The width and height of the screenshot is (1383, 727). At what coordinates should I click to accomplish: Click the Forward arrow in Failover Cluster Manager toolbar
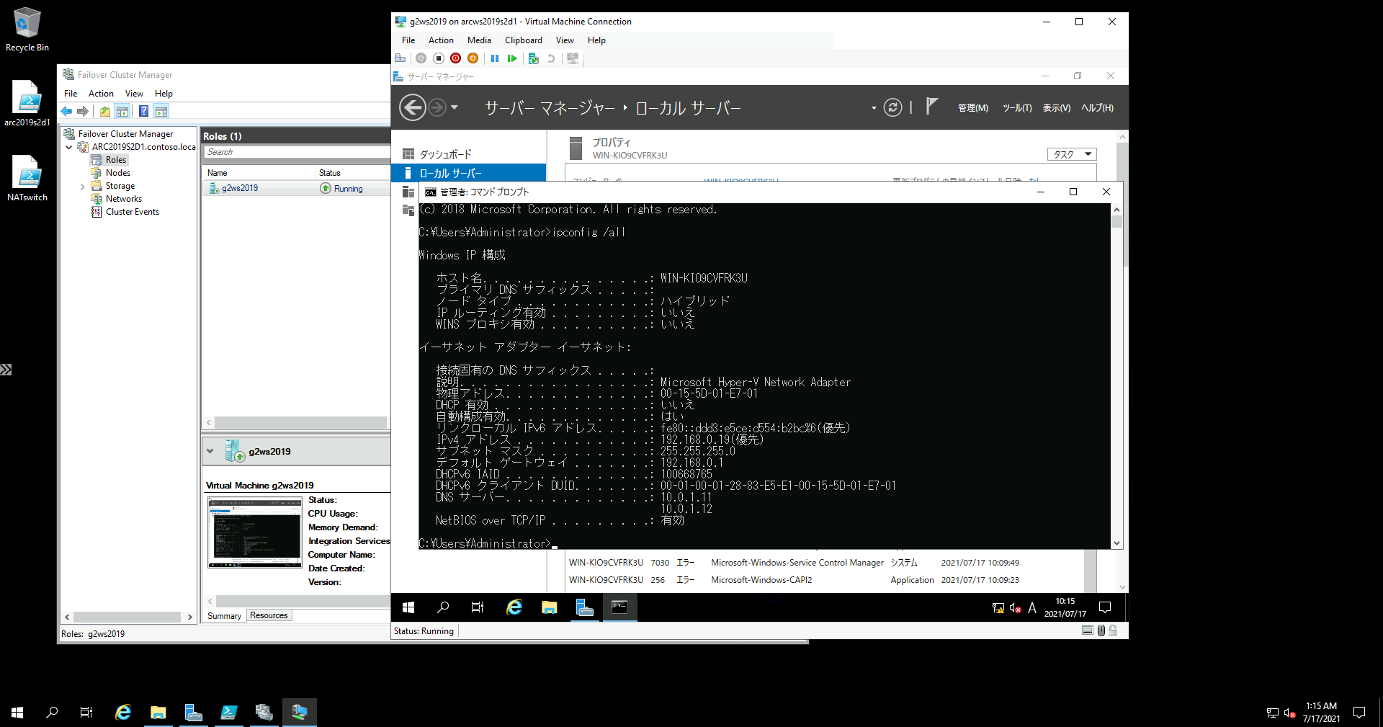[83, 112]
